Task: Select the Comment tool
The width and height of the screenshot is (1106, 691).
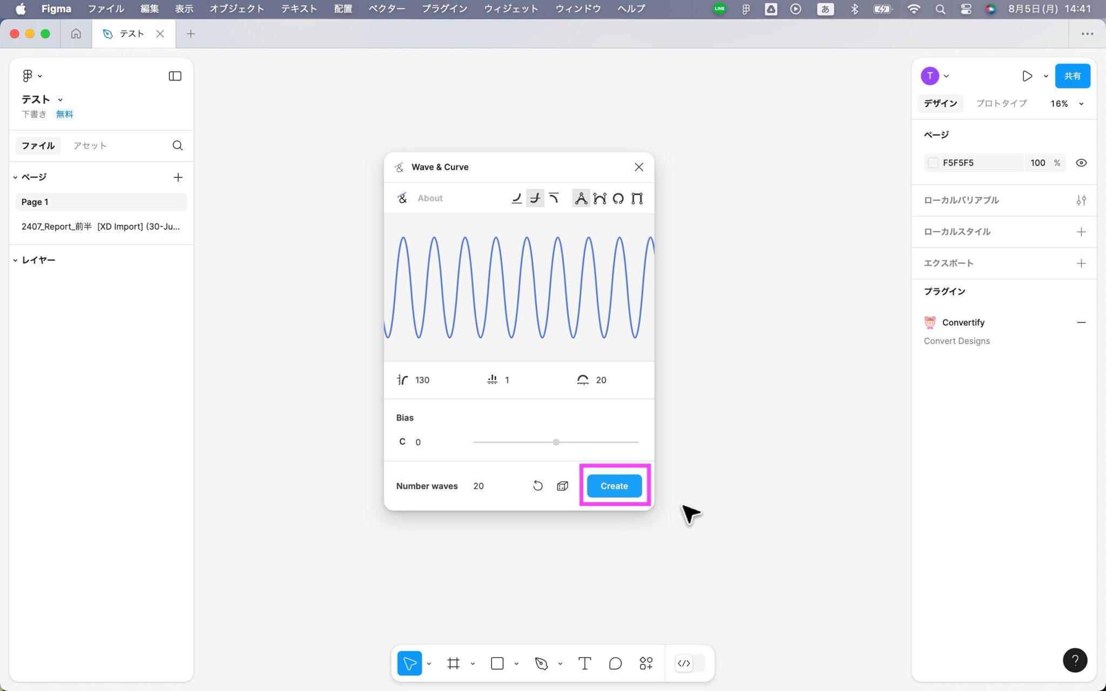Action: (615, 663)
